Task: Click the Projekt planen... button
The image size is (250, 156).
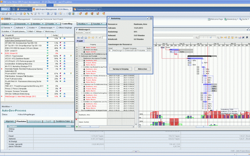Action: tap(19, 32)
